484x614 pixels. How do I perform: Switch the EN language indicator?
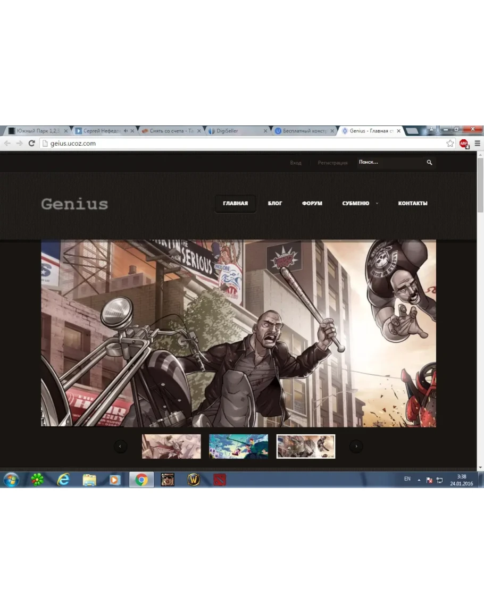click(x=407, y=479)
